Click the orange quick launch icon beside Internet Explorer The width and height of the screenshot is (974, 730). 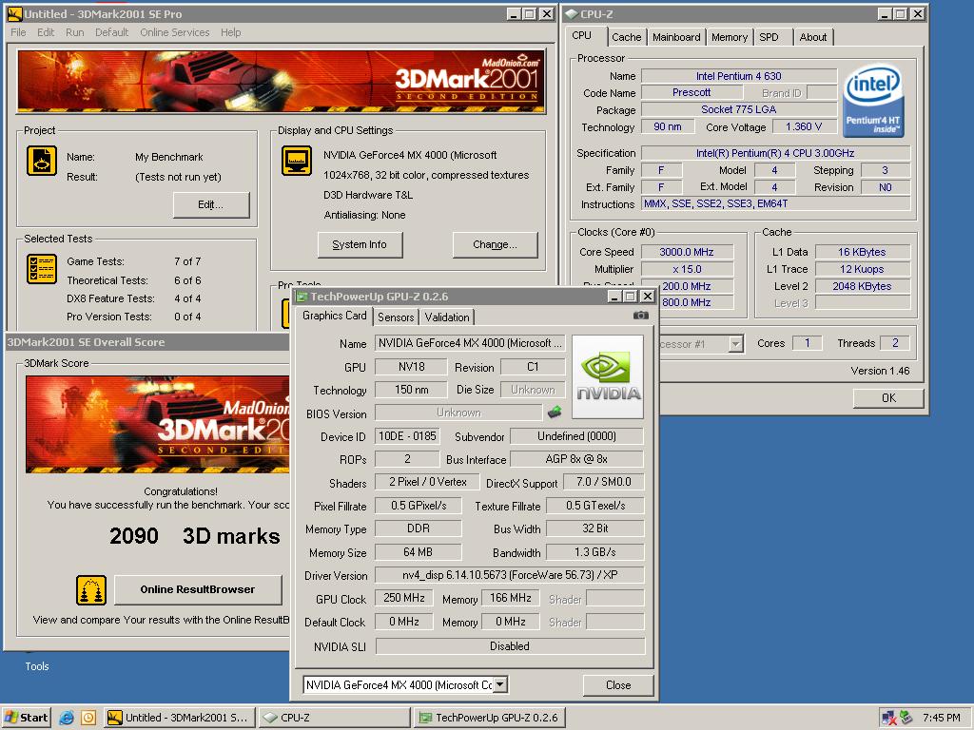[x=88, y=718]
